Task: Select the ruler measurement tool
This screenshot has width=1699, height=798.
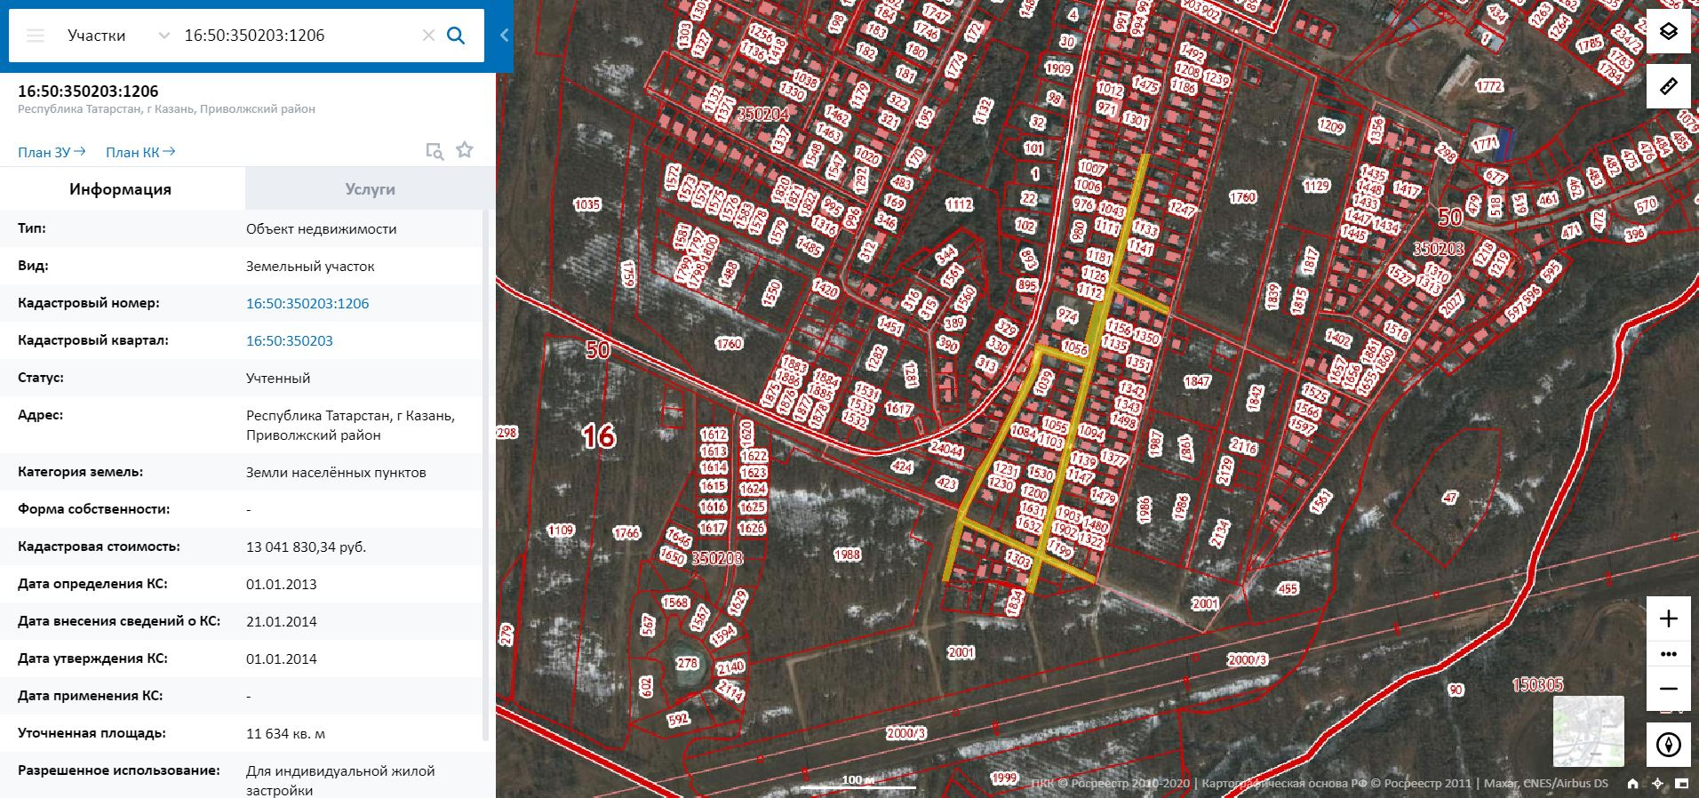Action: [x=1668, y=86]
